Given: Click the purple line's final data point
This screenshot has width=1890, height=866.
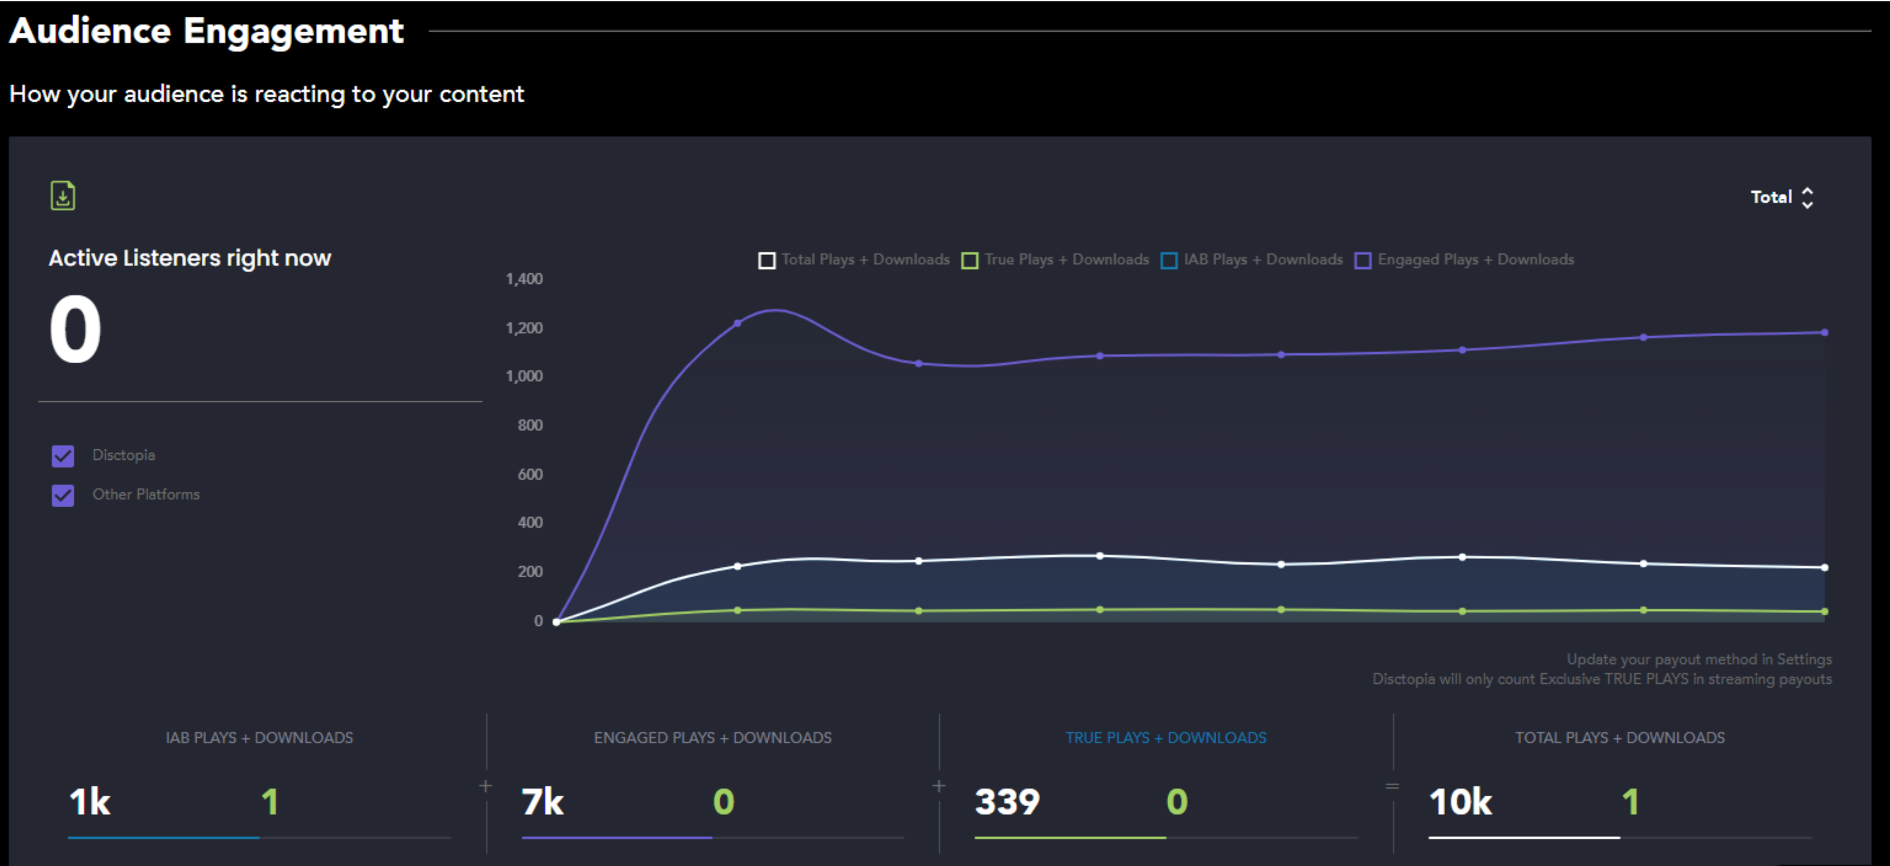Looking at the screenshot, I should (1825, 332).
